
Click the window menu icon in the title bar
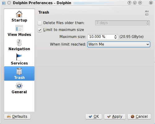click(4, 3)
